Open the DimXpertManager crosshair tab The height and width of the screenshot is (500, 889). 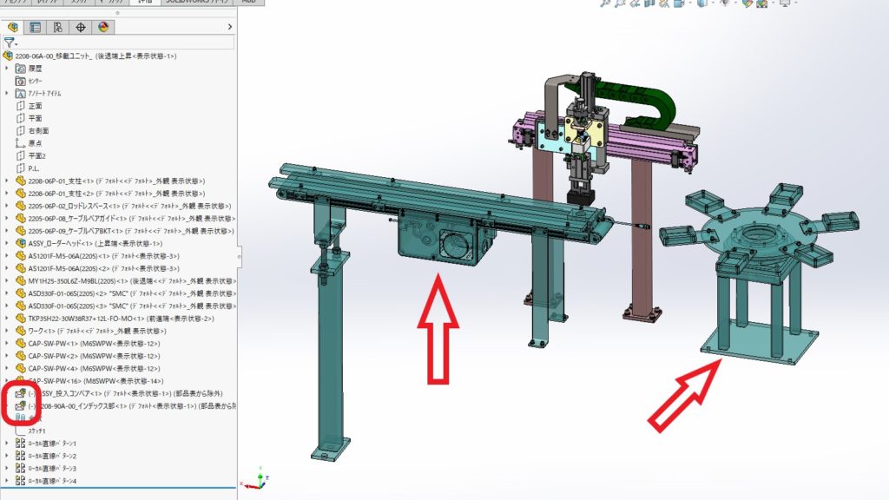(x=81, y=27)
